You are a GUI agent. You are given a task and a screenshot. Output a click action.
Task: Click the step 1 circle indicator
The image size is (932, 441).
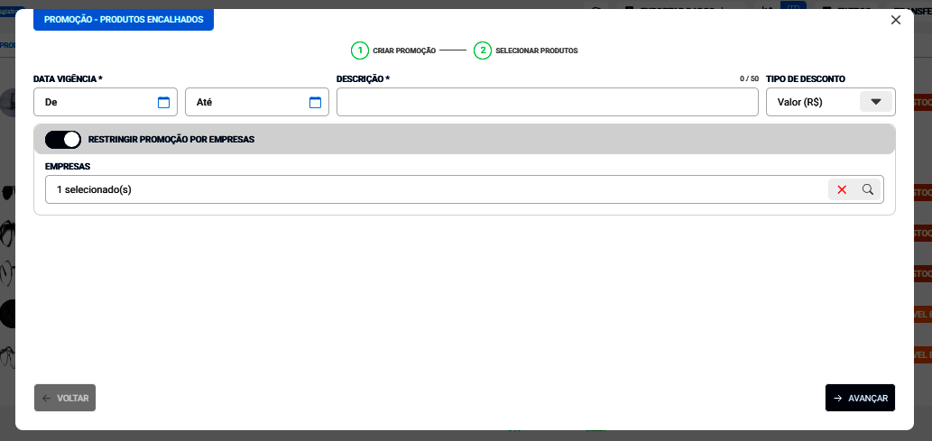click(x=360, y=51)
